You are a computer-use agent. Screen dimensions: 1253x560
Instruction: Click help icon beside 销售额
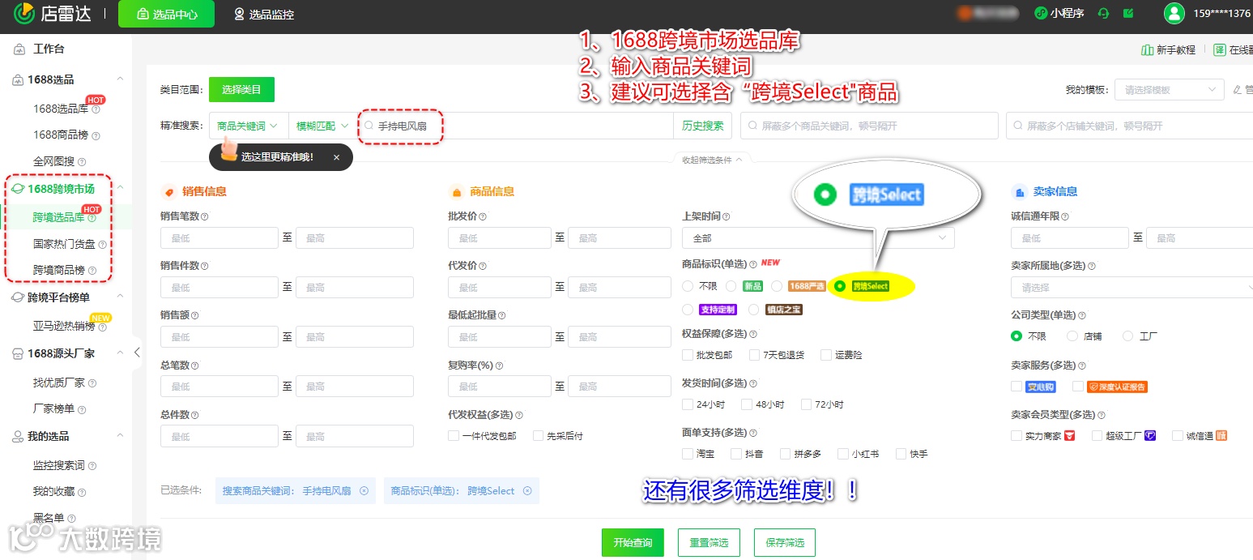click(194, 315)
